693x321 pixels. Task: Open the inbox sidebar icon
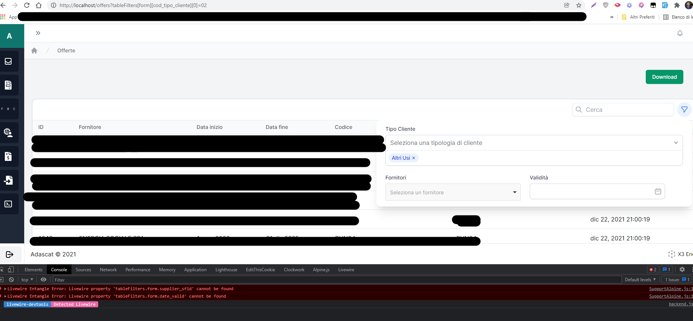(x=8, y=61)
